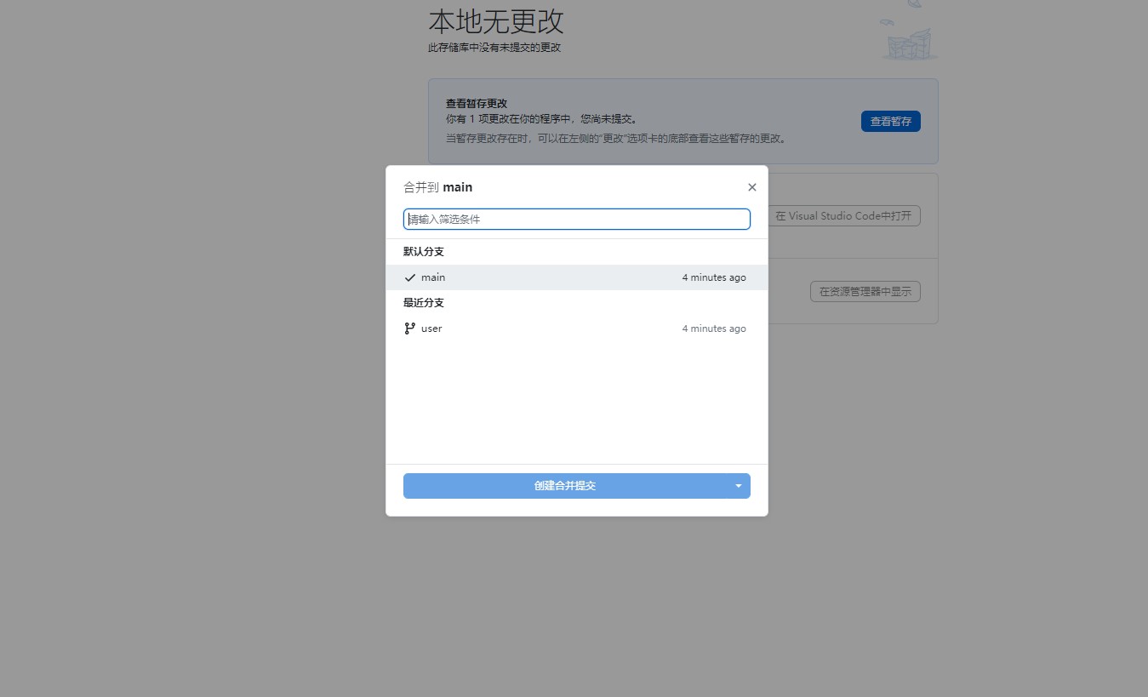Click the "本地无更改" heading

(x=496, y=22)
